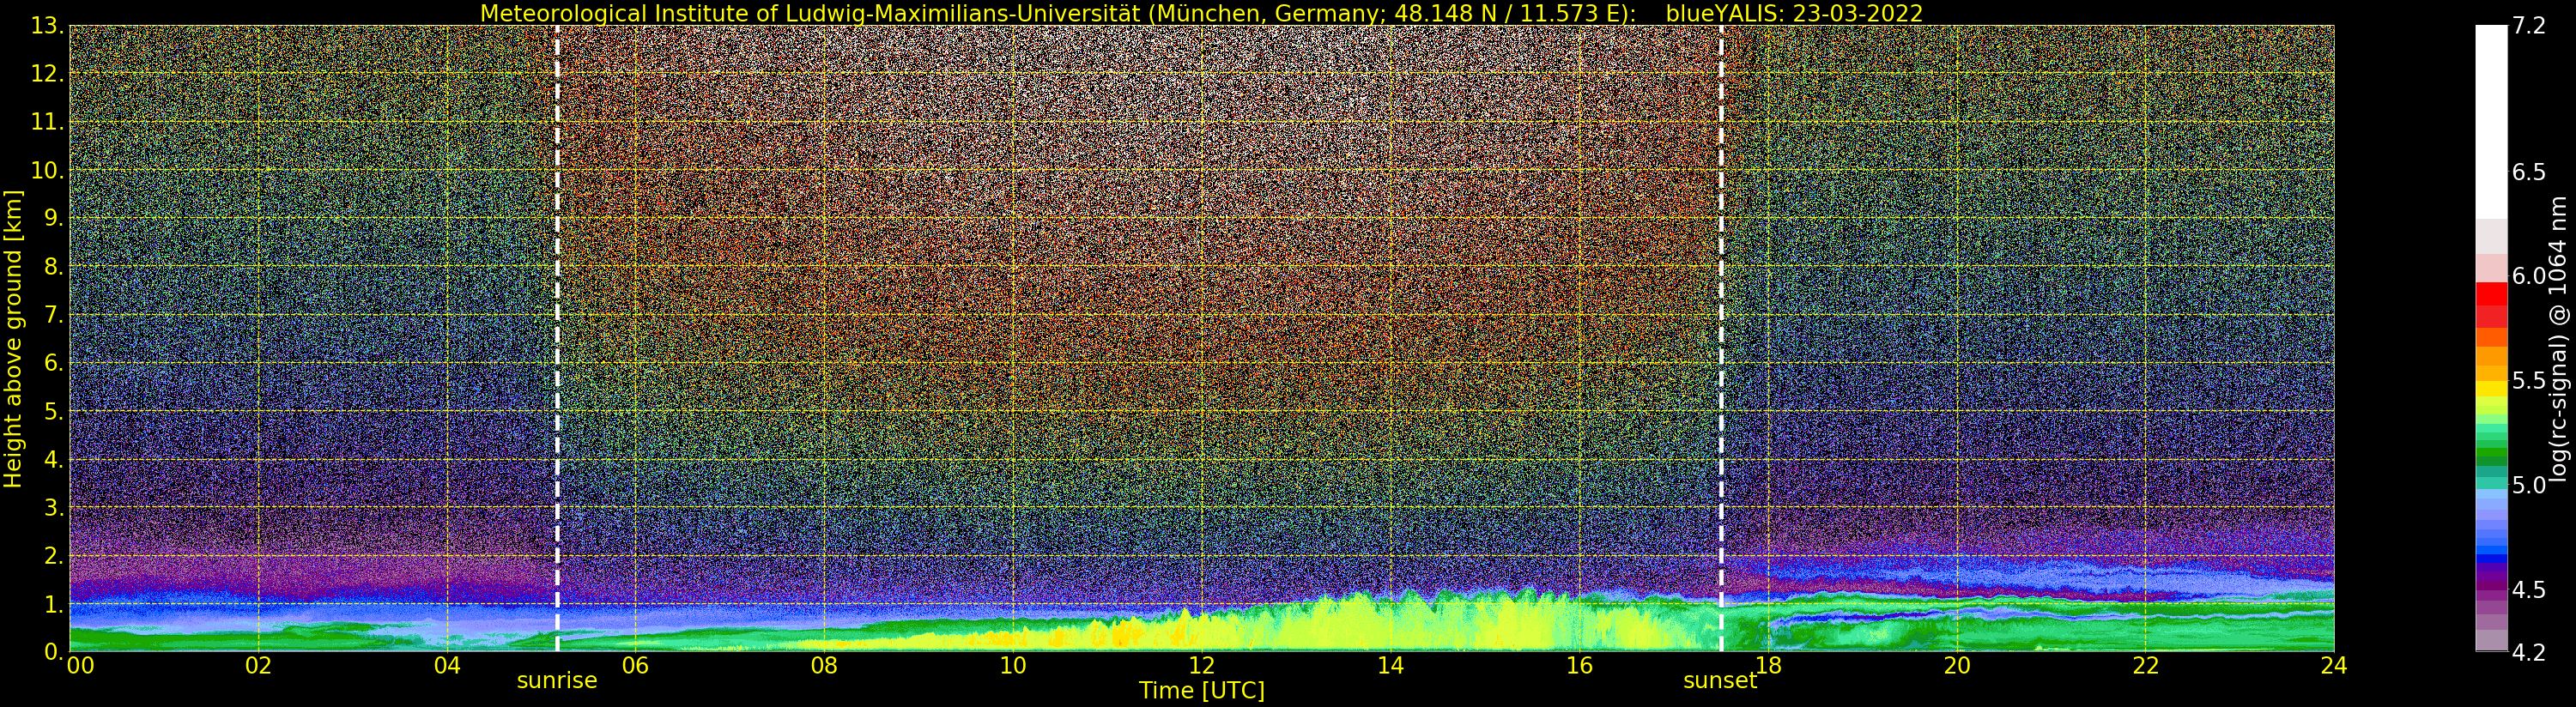The image size is (2576, 707).
Task: Click the '04' time tick label
Action: click(x=447, y=666)
